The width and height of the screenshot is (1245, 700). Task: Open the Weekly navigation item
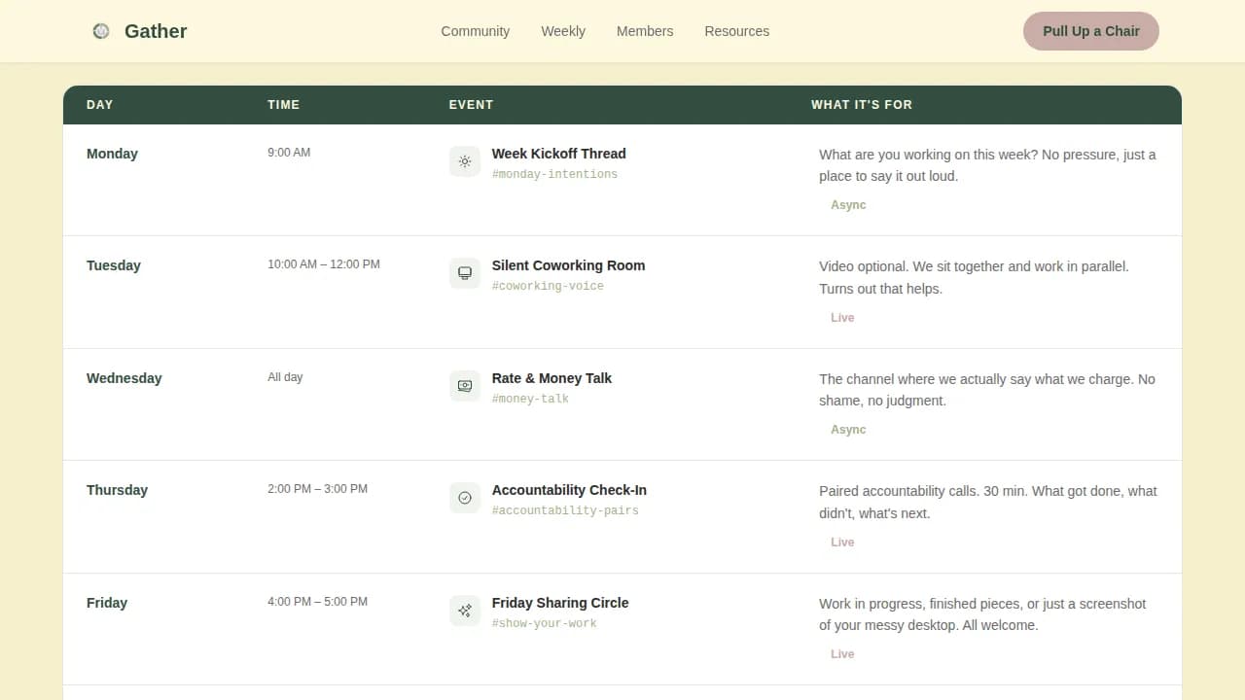563,31
